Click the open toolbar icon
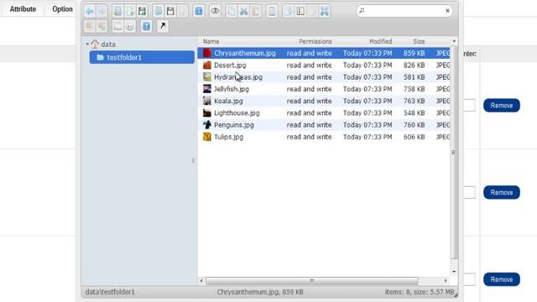Viewport: 537px width, 302px height. point(159,11)
